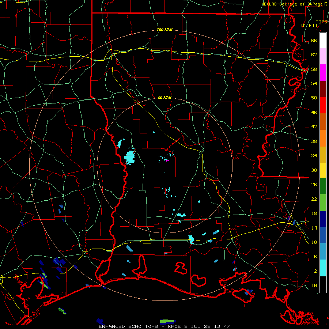Click the 50 NMI range ring label

tap(164, 98)
